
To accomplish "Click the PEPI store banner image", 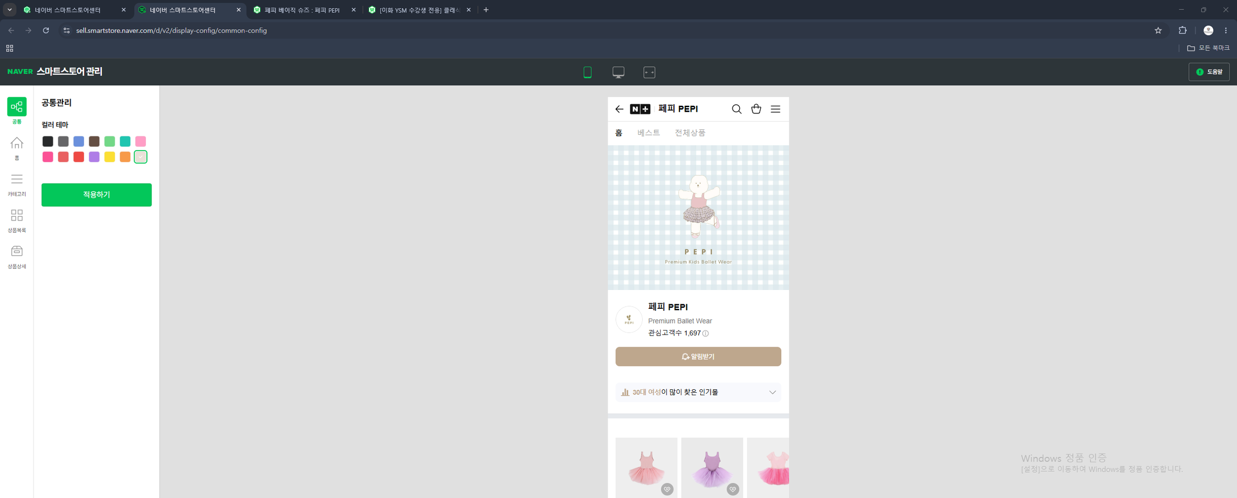I will pyautogui.click(x=698, y=217).
